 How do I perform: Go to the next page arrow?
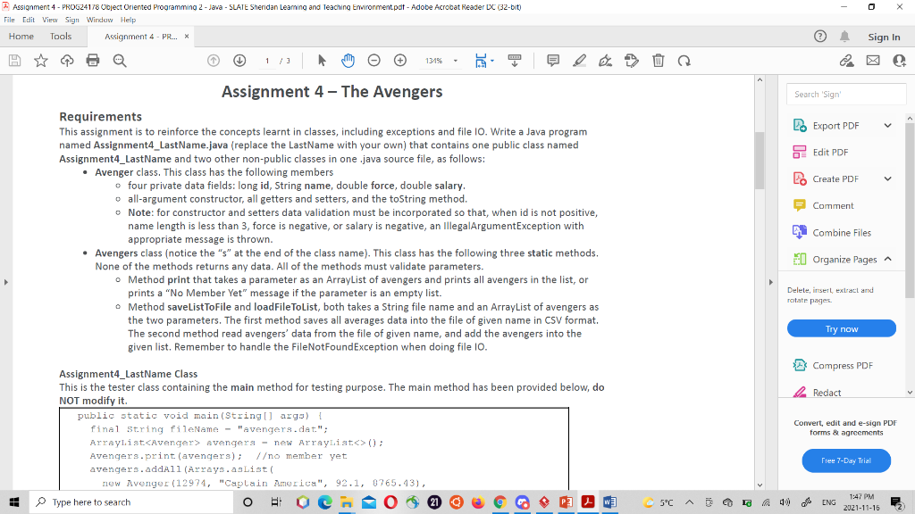click(239, 61)
